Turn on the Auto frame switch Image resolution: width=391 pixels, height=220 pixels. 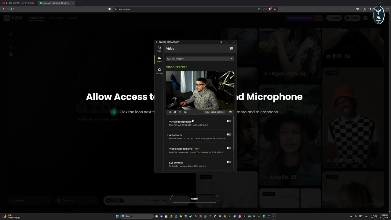[x=229, y=134]
